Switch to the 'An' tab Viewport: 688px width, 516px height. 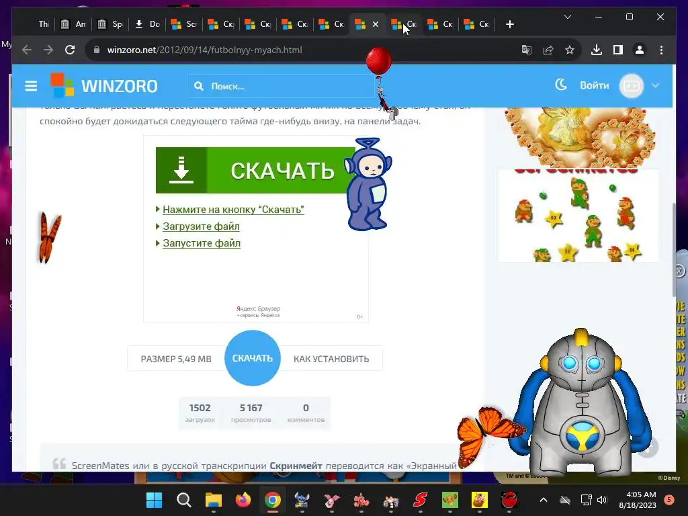73,24
